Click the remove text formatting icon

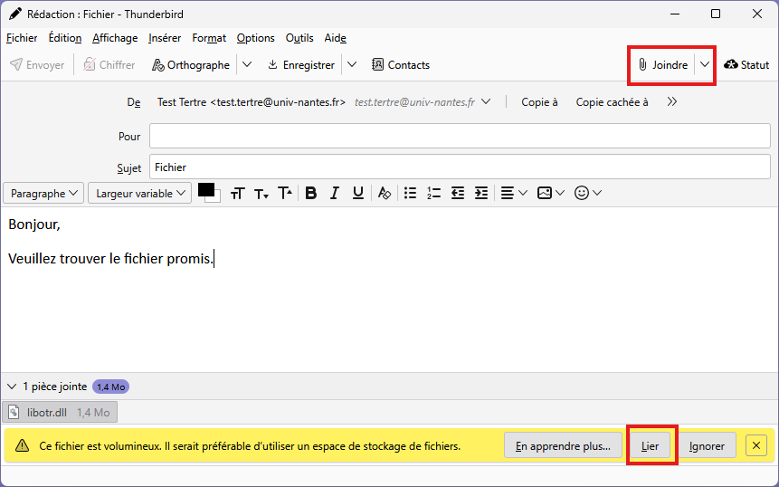384,193
